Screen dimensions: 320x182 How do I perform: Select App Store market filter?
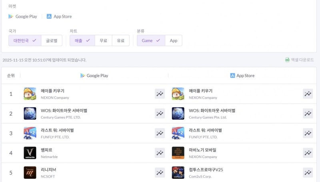pyautogui.click(x=59, y=16)
